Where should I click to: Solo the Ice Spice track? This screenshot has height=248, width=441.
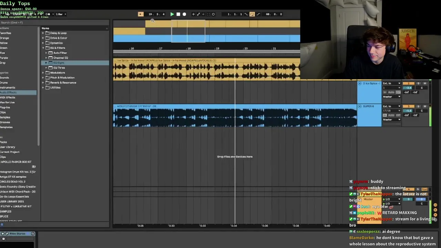[x=418, y=83]
